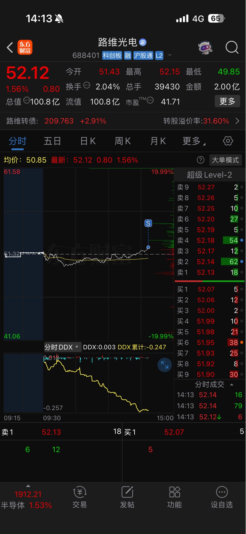Screen dimensions: 246x534
Task: Switch to the 五日 tab
Action: 52,141
